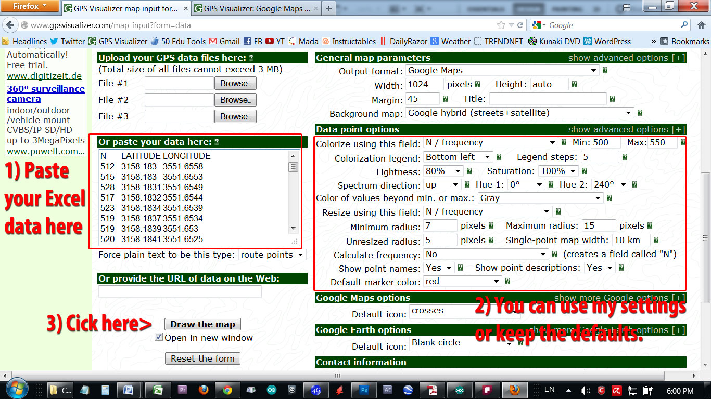Show help for Default marker color
Screen dimensions: 711x399
(x=507, y=282)
